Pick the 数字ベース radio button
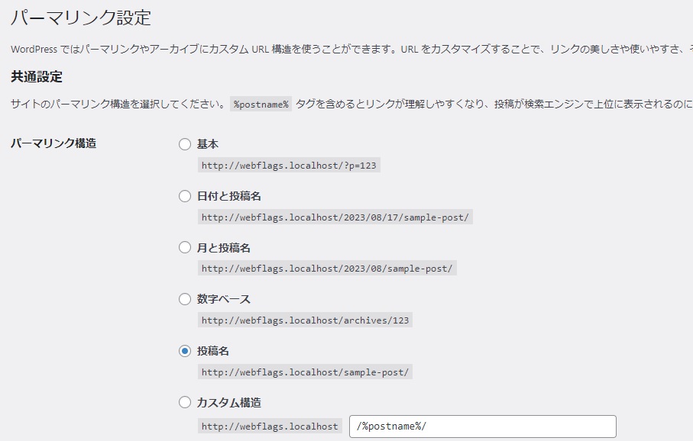The height and width of the screenshot is (441, 693). pos(184,299)
